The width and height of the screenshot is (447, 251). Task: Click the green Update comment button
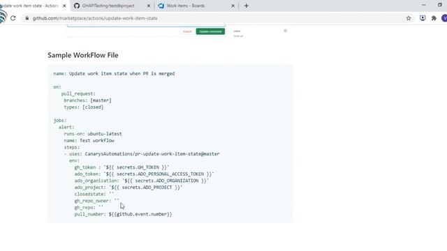[x=210, y=31]
